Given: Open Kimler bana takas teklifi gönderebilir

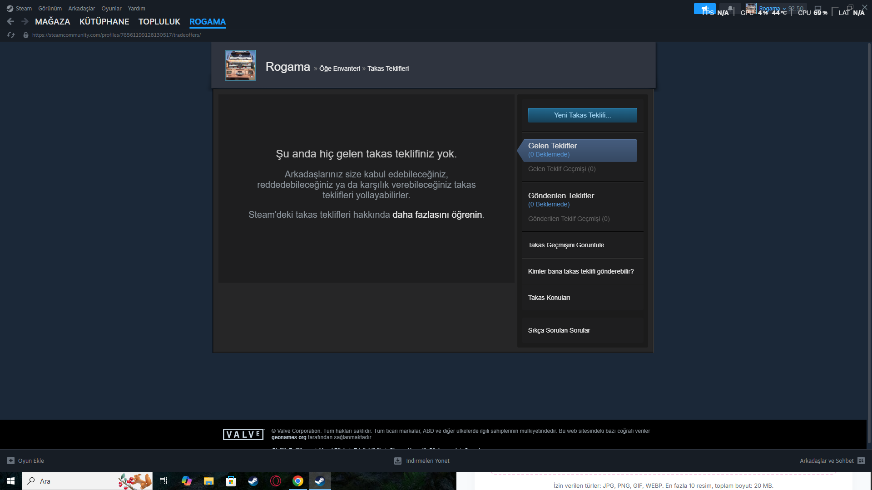Looking at the screenshot, I should [581, 271].
